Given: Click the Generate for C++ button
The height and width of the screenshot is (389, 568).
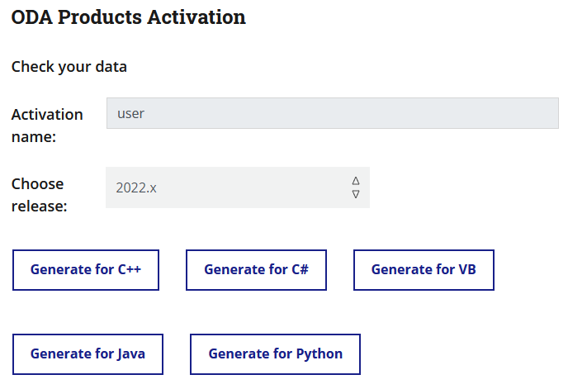Looking at the screenshot, I should click(86, 269).
